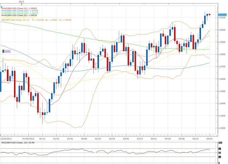Select the green MVA 200 indicator label

[19, 13]
